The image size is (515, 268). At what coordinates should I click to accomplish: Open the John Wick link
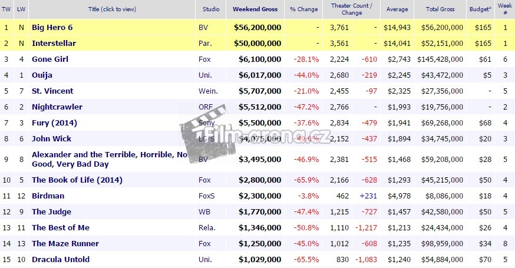click(51, 138)
